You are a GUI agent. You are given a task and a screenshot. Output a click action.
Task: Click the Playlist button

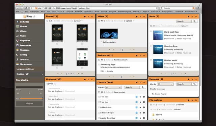29,103
